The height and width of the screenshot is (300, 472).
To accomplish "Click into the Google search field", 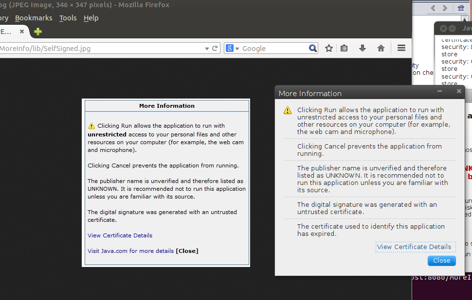I will pyautogui.click(x=272, y=48).
